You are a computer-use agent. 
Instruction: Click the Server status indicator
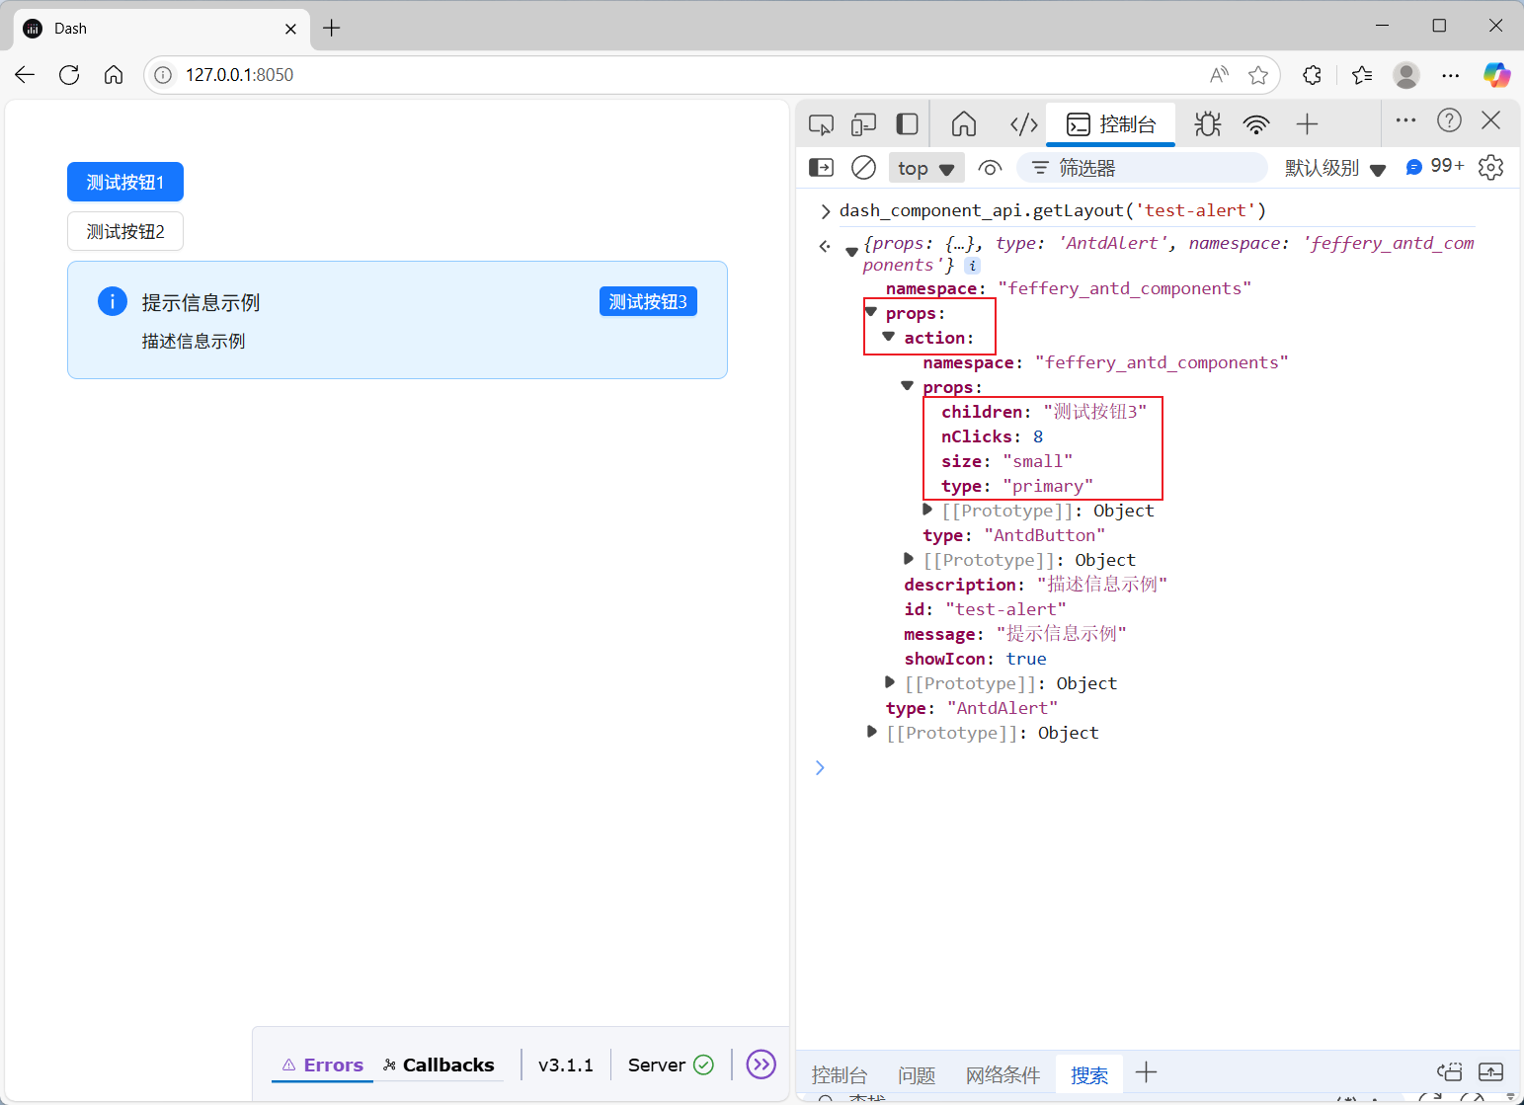tap(671, 1065)
